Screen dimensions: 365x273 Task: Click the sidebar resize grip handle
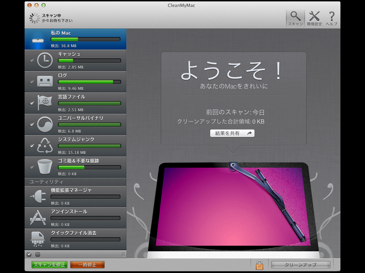124,254
